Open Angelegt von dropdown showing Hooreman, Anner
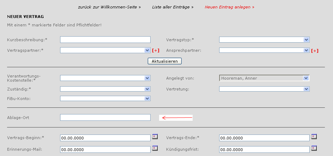 pyautogui.click(x=264, y=78)
